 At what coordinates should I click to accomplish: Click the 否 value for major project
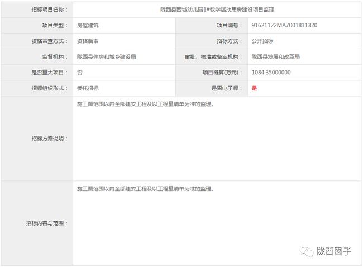click(x=80, y=73)
